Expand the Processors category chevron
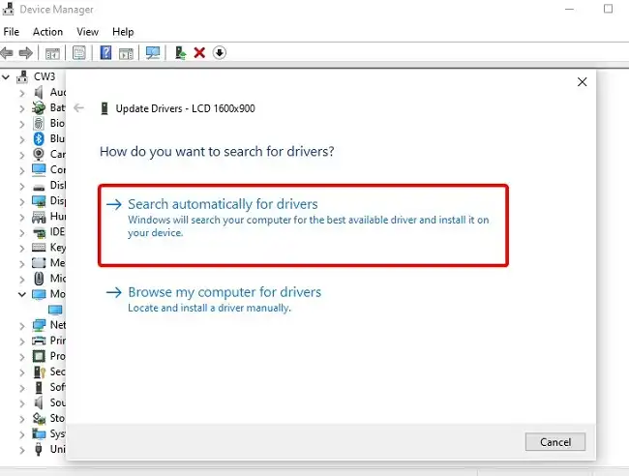Image resolution: width=629 pixels, height=476 pixels. coord(22,357)
